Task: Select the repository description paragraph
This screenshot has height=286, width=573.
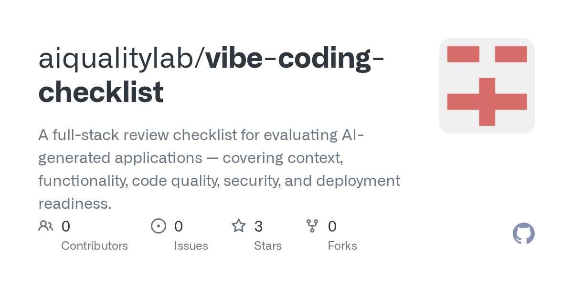Action: (219, 169)
